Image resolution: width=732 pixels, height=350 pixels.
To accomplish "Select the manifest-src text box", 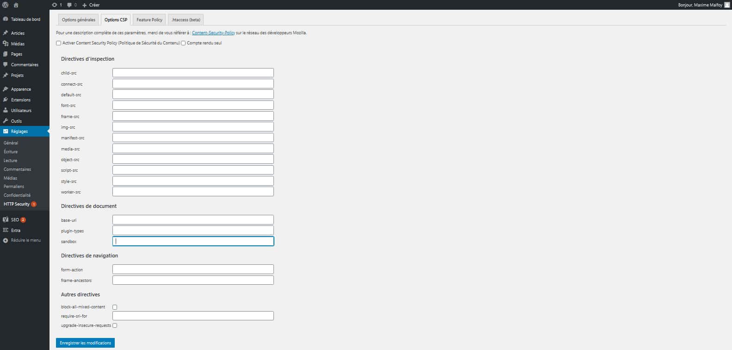I will [193, 137].
